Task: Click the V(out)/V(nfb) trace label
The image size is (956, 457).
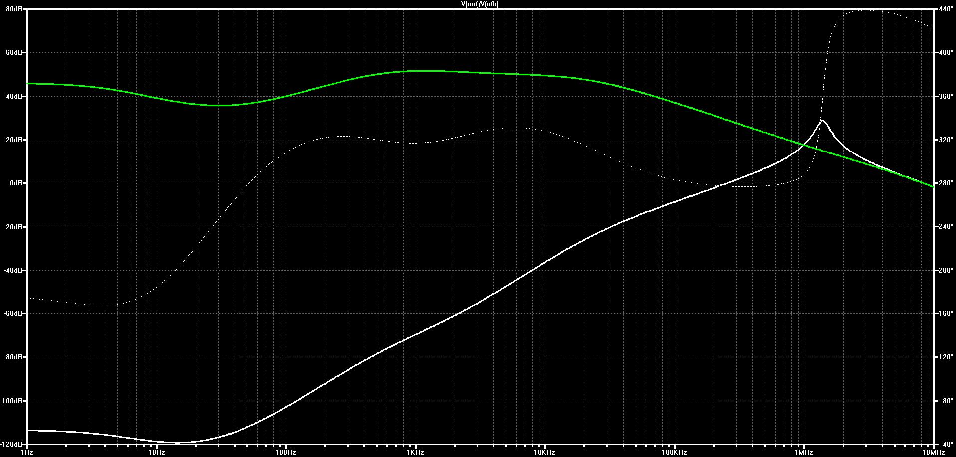Action: point(479,4)
